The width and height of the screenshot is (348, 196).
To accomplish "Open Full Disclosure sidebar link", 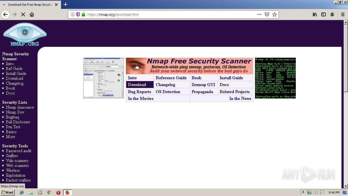I will [x=18, y=122].
